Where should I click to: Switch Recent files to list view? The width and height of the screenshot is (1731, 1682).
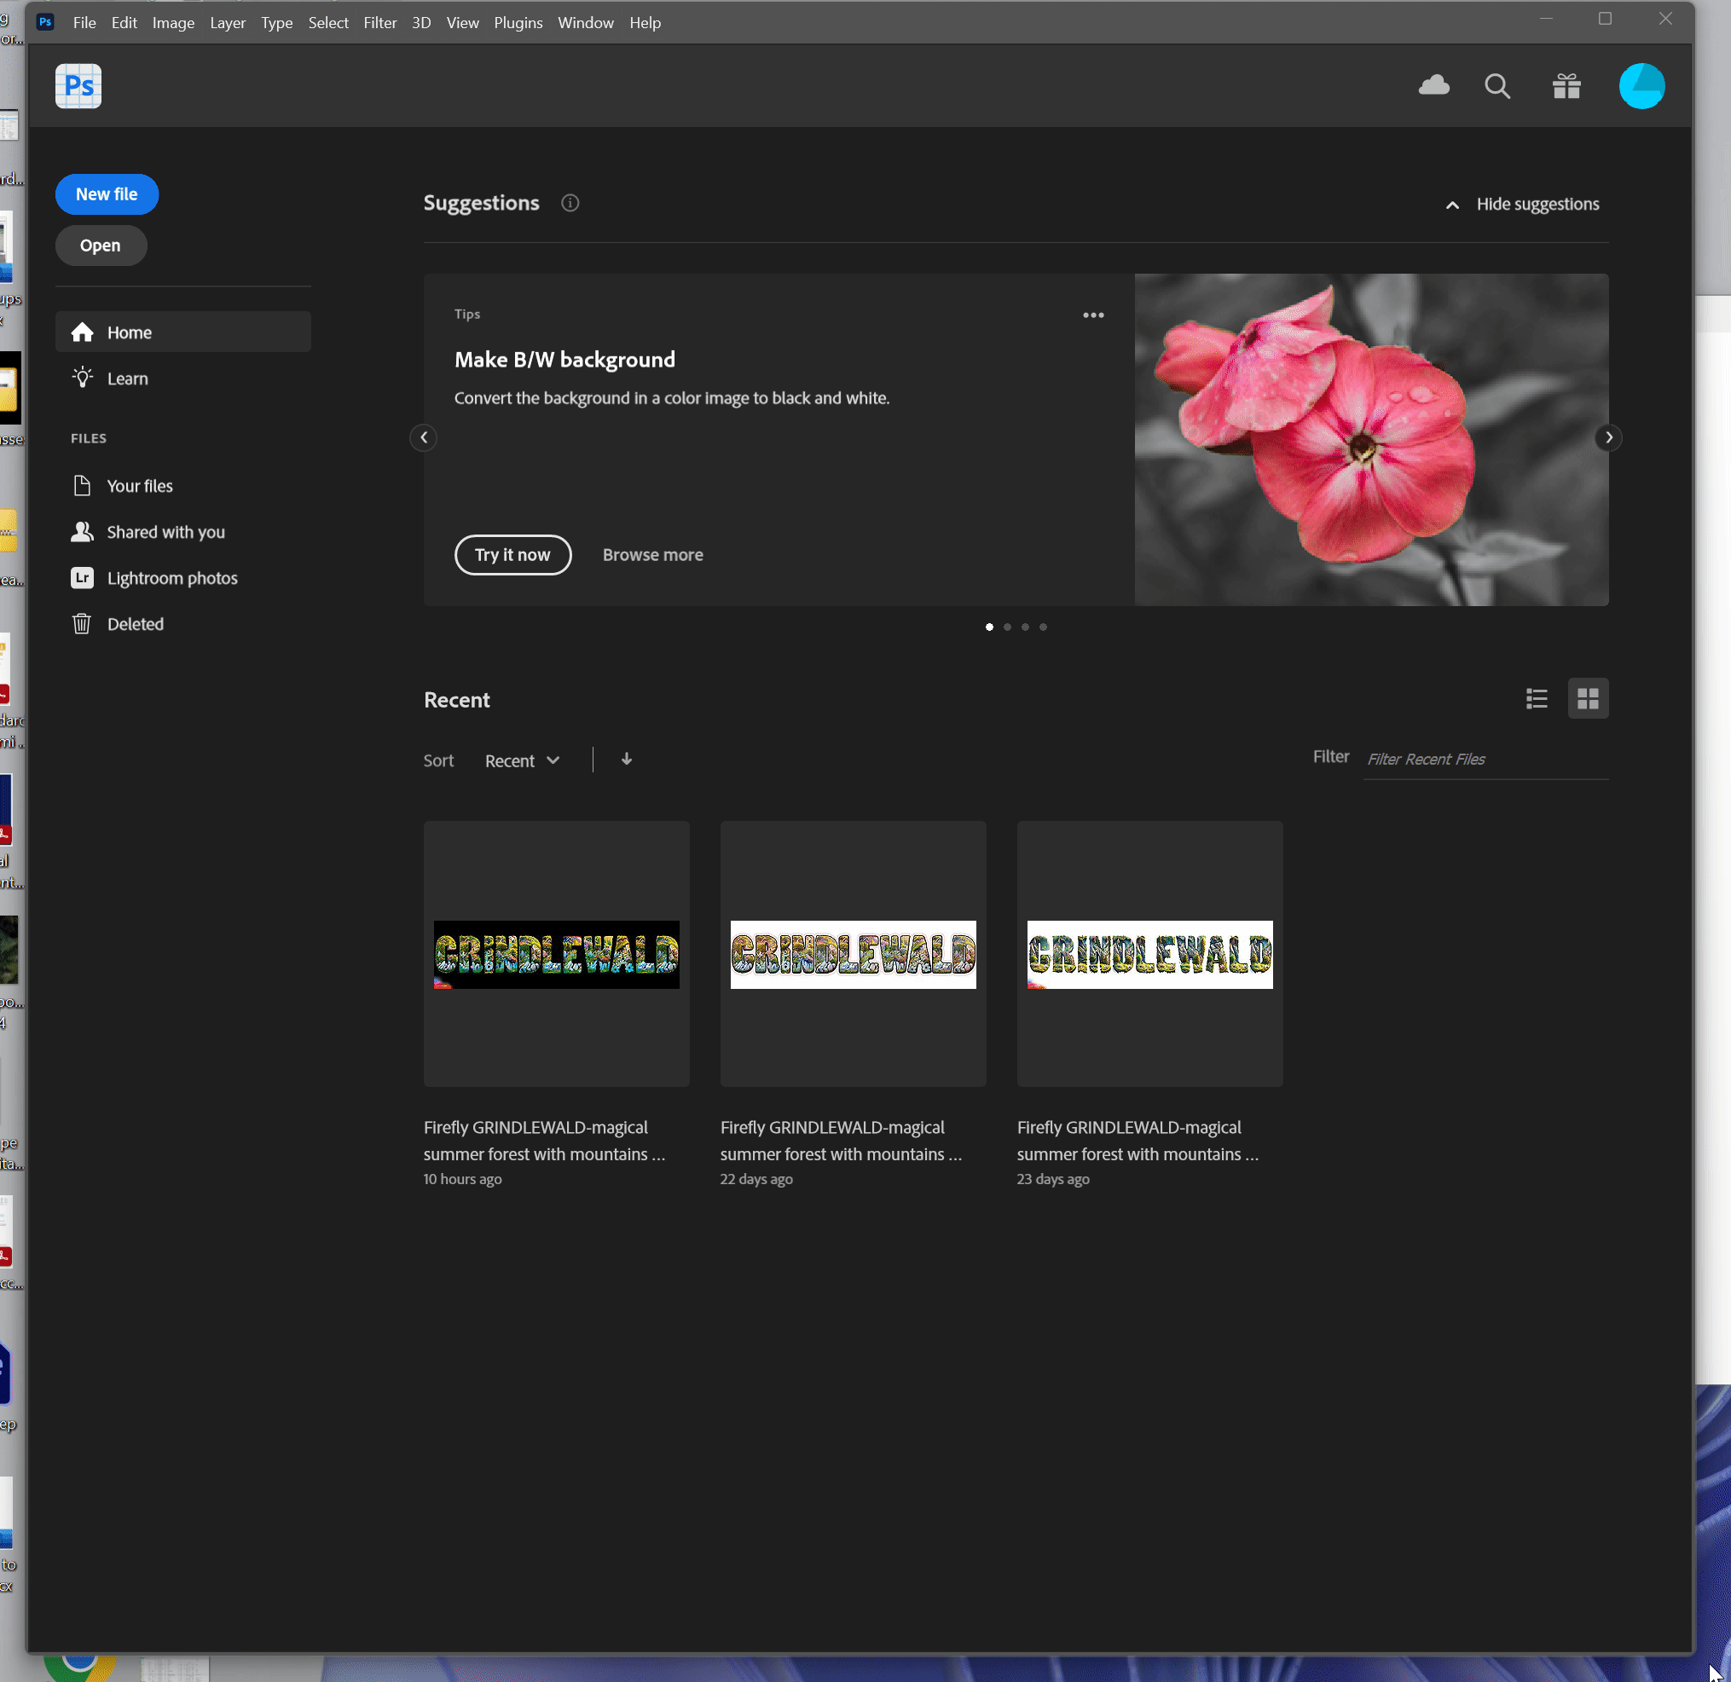click(x=1536, y=699)
